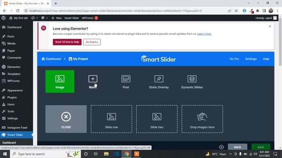282x158 pixels.
Task: Add a Blank slide
Action: coord(93,82)
